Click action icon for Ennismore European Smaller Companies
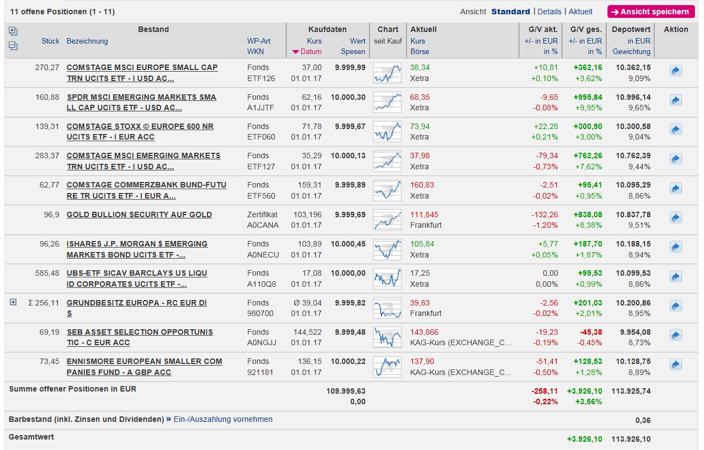This screenshot has width=704, height=450. (x=675, y=365)
